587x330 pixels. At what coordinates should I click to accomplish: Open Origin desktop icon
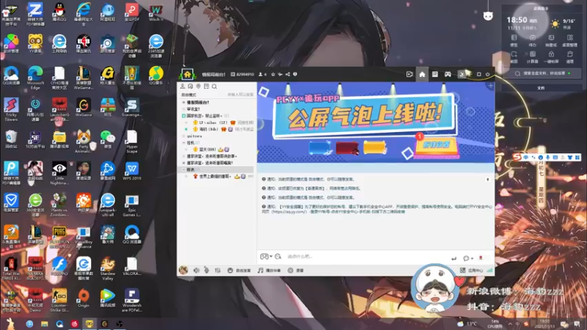click(x=84, y=298)
